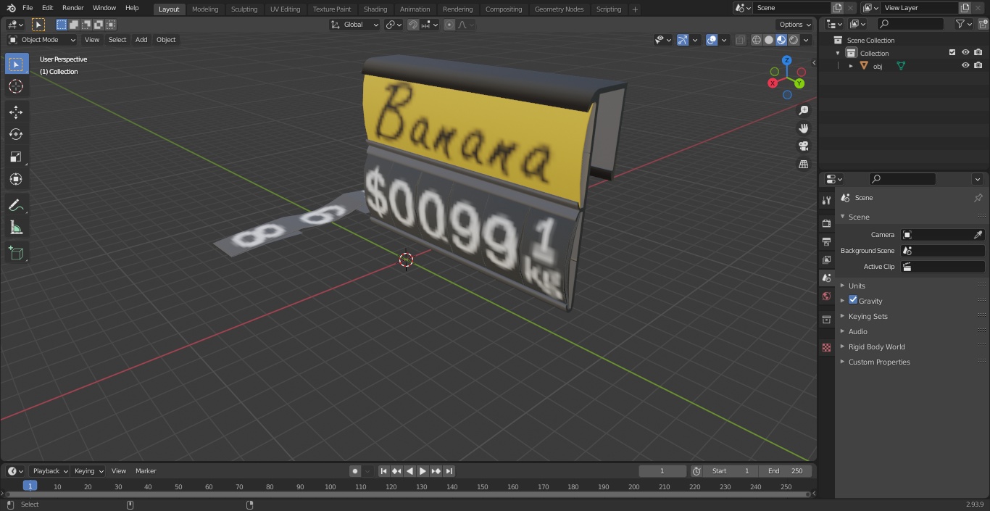
Task: Open the View Layer properties tab
Action: (x=826, y=259)
